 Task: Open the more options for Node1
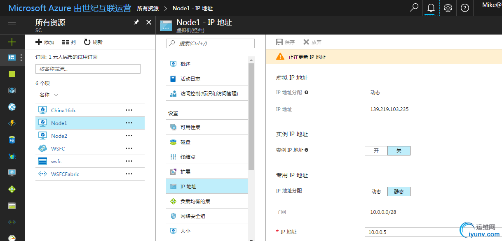coord(129,123)
